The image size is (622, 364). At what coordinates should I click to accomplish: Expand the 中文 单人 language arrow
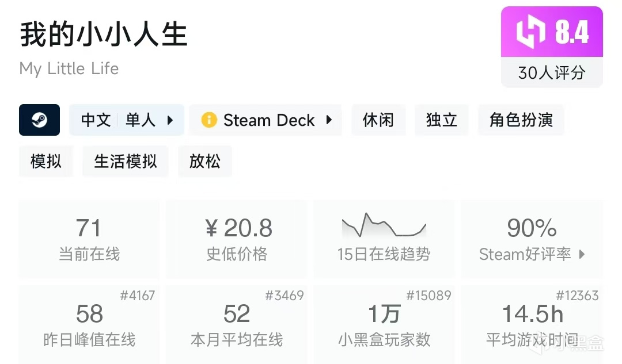tap(170, 120)
